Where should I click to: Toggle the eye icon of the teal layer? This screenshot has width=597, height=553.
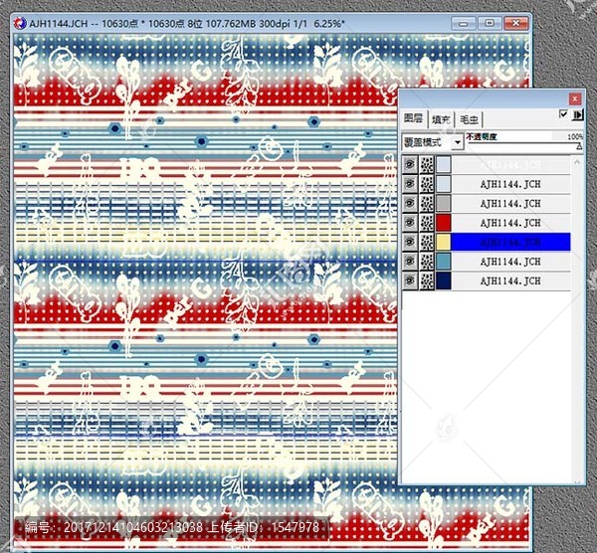410,262
